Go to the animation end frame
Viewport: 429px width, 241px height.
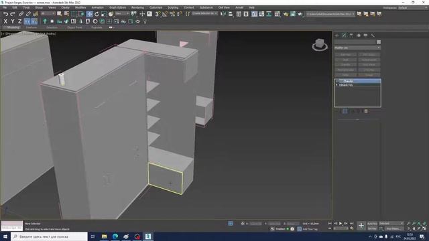click(351, 224)
